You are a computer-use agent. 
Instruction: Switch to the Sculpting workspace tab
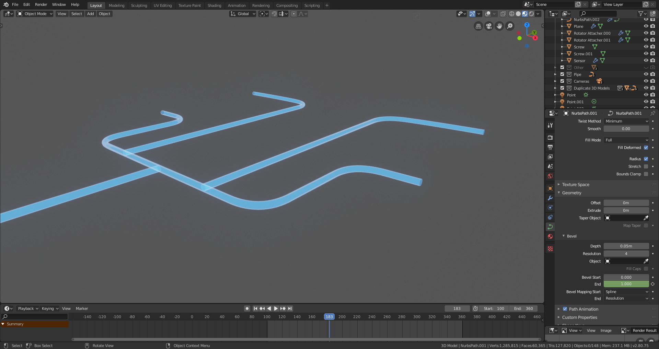[139, 5]
